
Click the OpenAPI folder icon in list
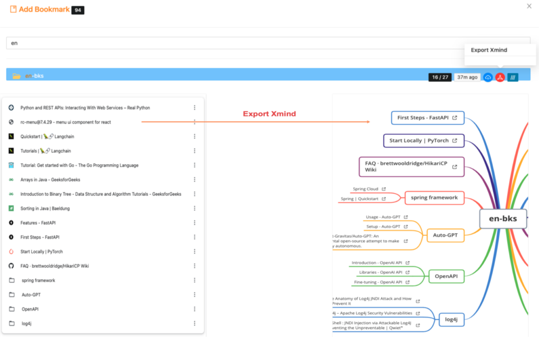tap(12, 309)
